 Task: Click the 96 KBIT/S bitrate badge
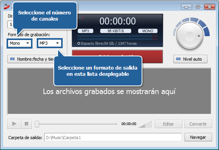pos(116,31)
